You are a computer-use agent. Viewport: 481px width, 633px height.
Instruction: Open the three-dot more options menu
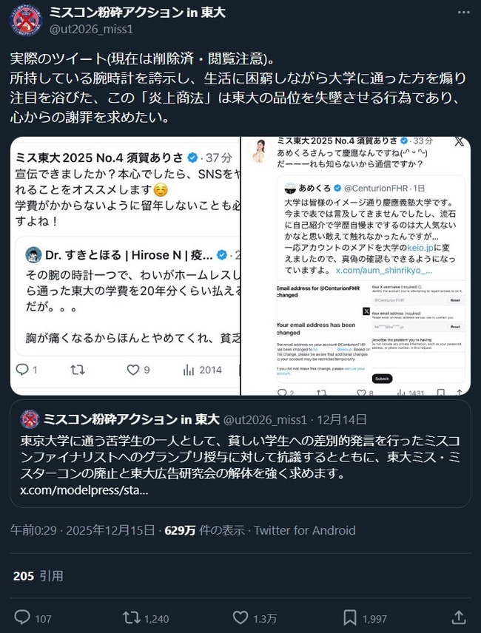[x=464, y=13]
